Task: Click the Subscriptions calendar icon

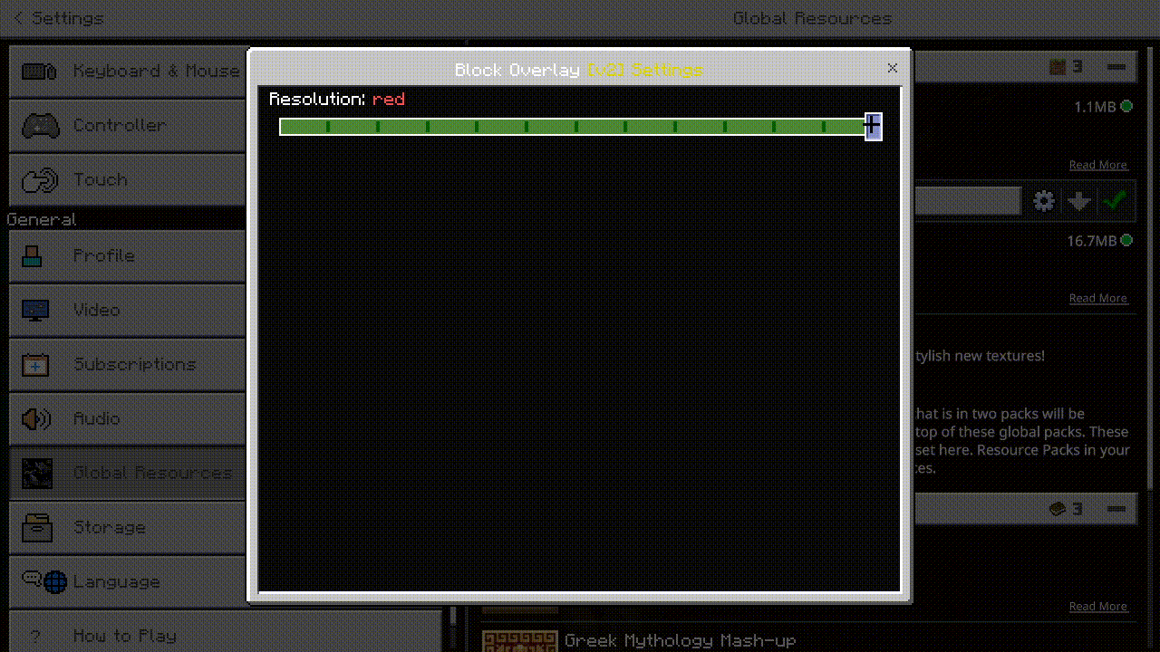Action: (35, 365)
